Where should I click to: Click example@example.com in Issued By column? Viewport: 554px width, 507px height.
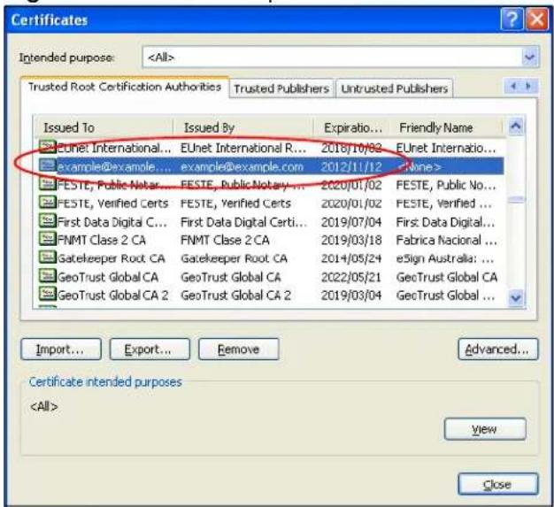242,166
